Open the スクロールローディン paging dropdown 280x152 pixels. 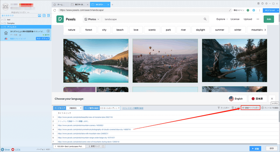click(x=110, y=108)
